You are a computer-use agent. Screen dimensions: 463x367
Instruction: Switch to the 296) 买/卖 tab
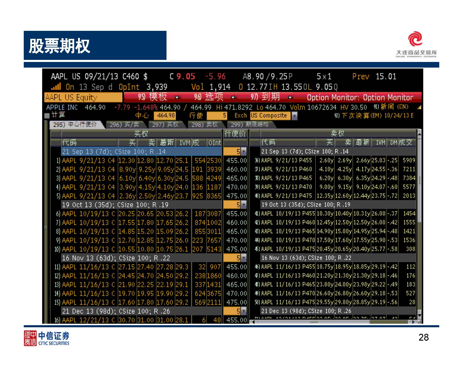tap(124, 125)
